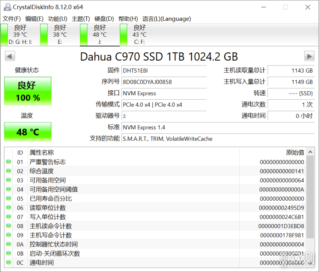Open the 文件(F) menu

[x=12, y=19]
